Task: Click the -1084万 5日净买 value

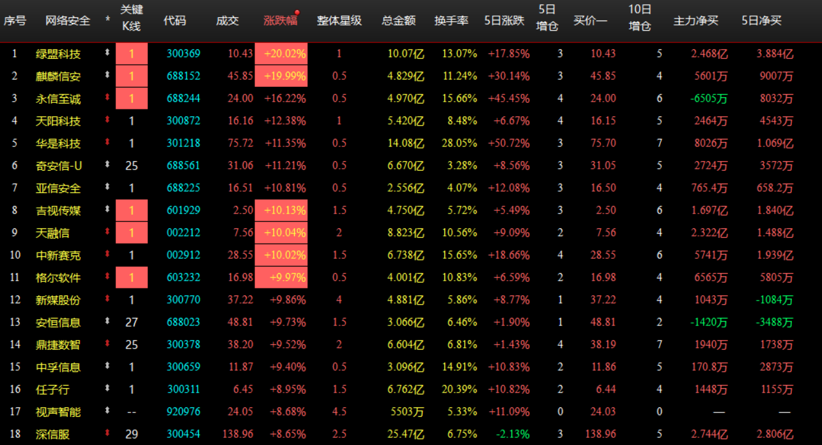Action: click(775, 300)
